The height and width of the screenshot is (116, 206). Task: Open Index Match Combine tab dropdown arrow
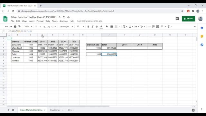point(44,110)
